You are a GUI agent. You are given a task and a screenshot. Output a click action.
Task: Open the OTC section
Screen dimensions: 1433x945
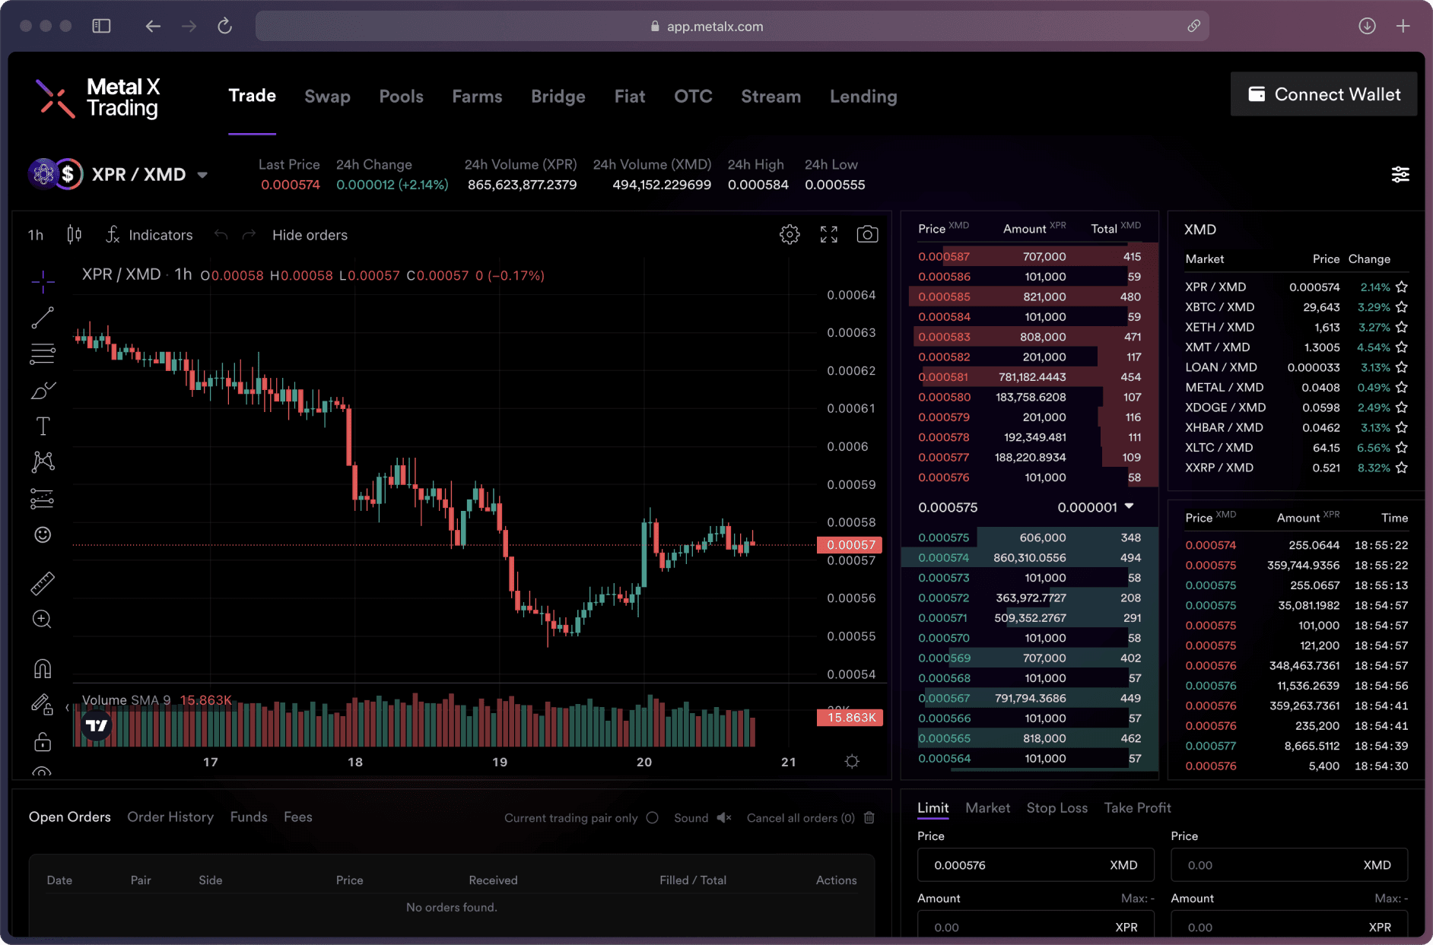693,97
